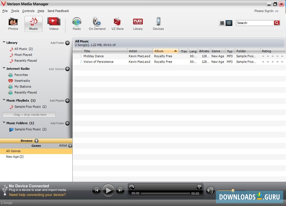Click the Add Playlist plus icon

pos(68,101)
